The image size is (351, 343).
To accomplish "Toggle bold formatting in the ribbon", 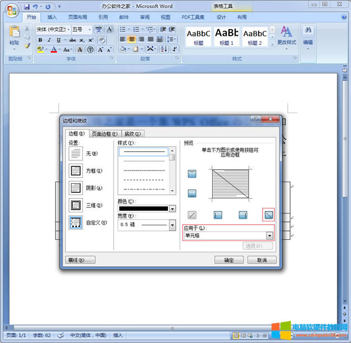I will (40, 40).
